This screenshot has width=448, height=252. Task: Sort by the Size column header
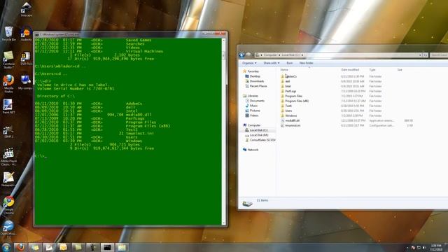point(400,70)
